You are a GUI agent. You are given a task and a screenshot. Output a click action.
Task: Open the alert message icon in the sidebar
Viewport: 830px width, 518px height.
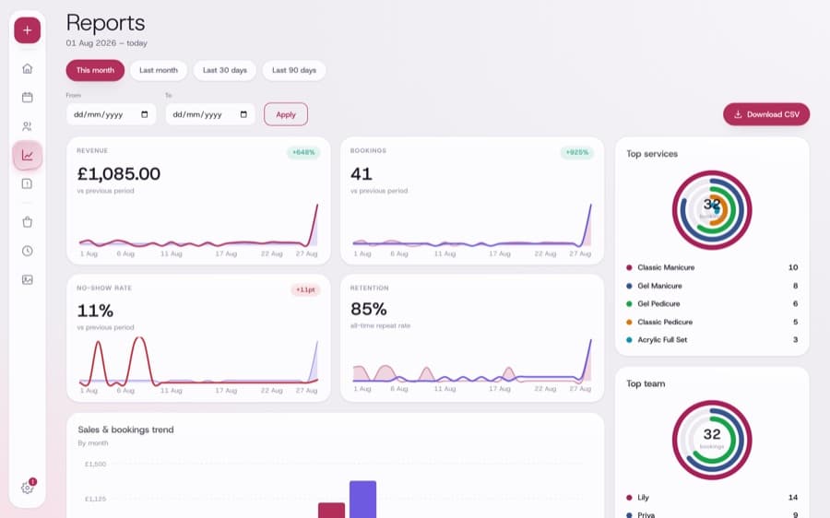click(x=27, y=183)
